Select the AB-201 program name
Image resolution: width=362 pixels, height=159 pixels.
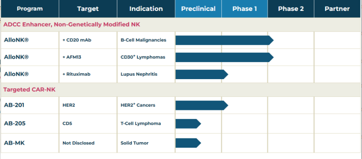[14, 105]
